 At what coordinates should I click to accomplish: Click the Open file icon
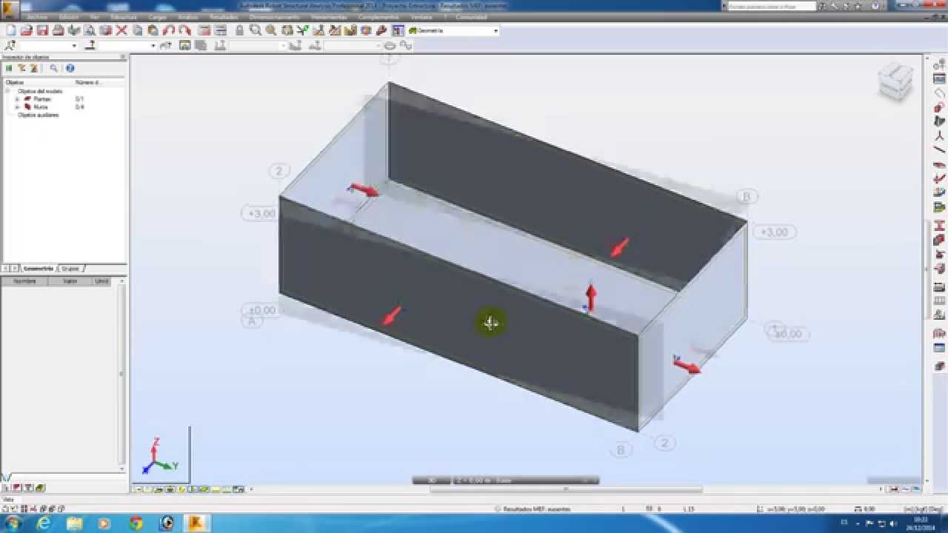[x=26, y=30]
